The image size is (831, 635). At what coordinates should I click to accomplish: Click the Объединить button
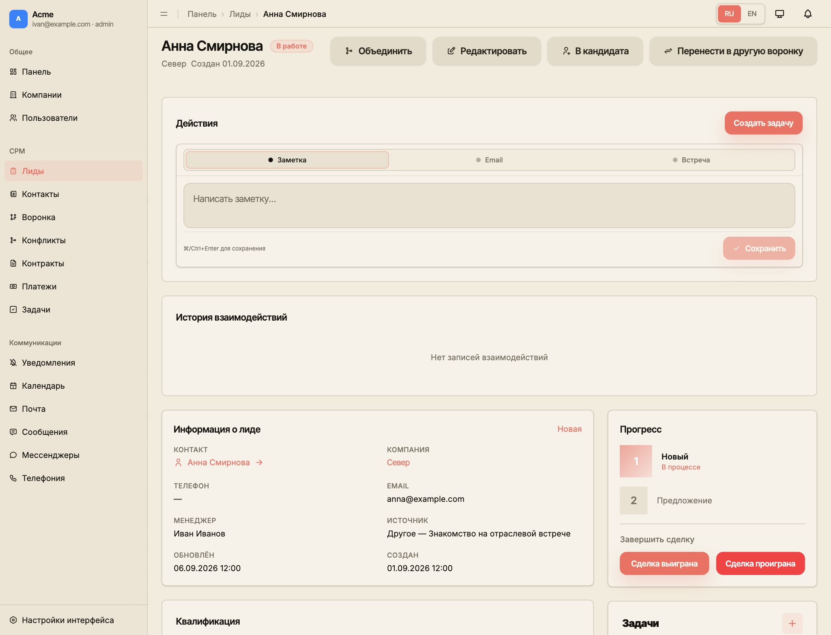(x=378, y=51)
